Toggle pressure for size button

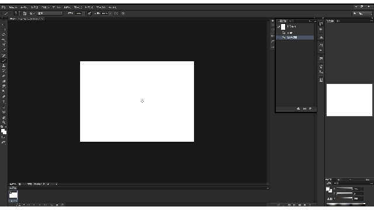123,13
